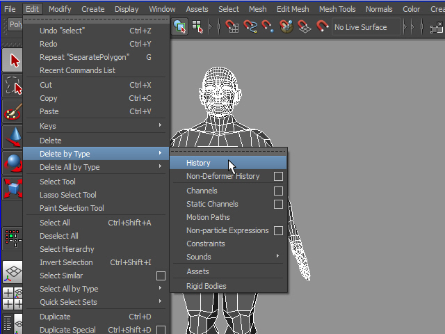Screen dimensions: 445x334
Task: Click Invert Selection in the Edit menu
Action: (x=66, y=262)
